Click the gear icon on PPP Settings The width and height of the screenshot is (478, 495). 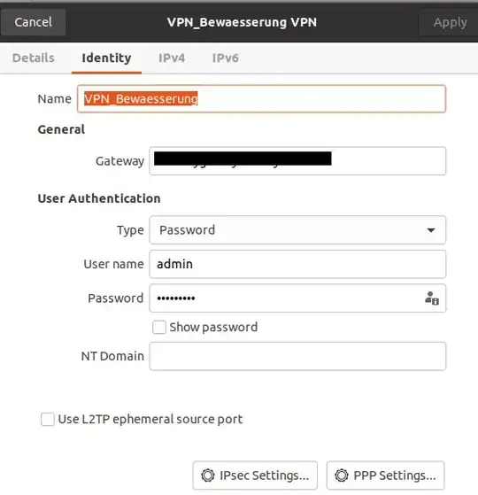[x=342, y=476]
